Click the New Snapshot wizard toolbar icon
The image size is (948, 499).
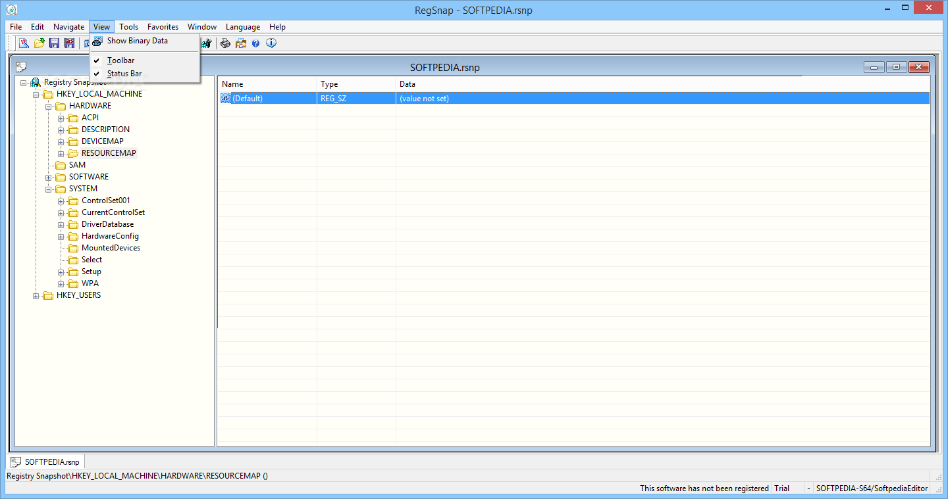pyautogui.click(x=24, y=43)
